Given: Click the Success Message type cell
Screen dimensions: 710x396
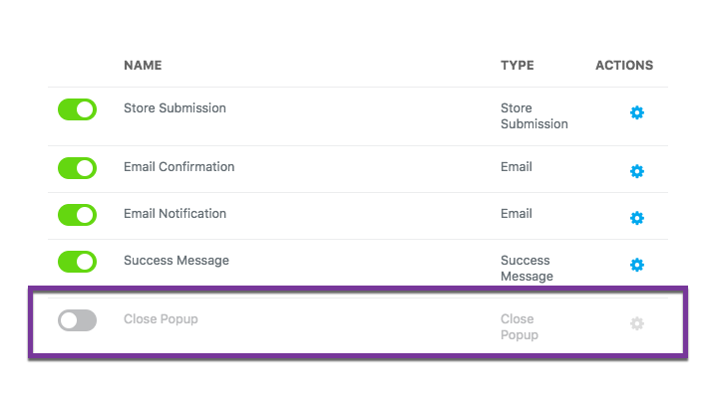Looking at the screenshot, I should click(527, 268).
